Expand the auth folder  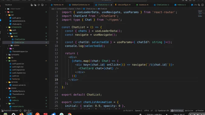[14, 30]
